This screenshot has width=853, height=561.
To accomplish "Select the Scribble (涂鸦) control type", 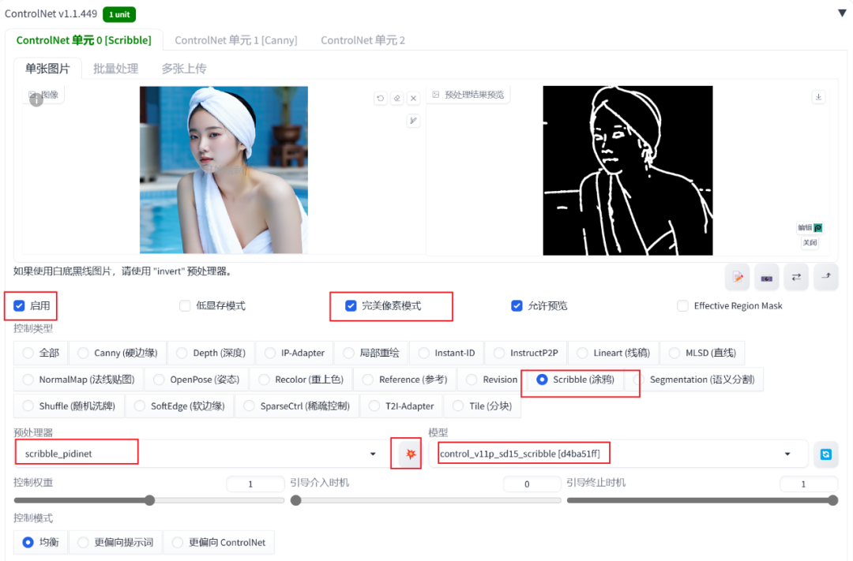I will coord(576,380).
